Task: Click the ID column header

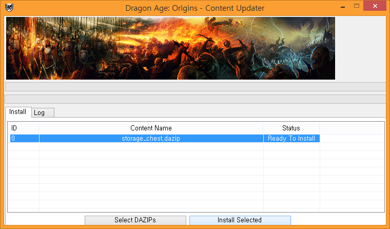Action: click(24, 128)
